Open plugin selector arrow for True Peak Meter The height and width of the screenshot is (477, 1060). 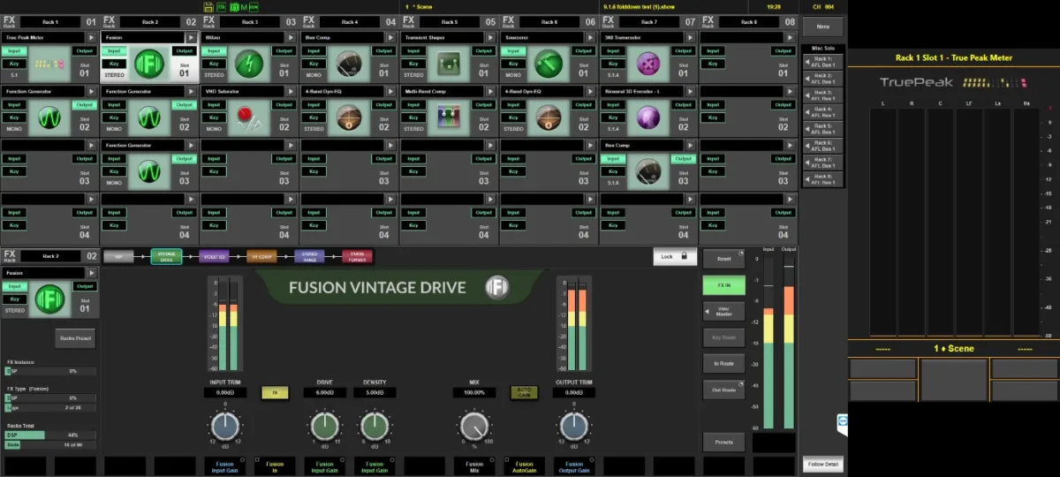point(92,38)
